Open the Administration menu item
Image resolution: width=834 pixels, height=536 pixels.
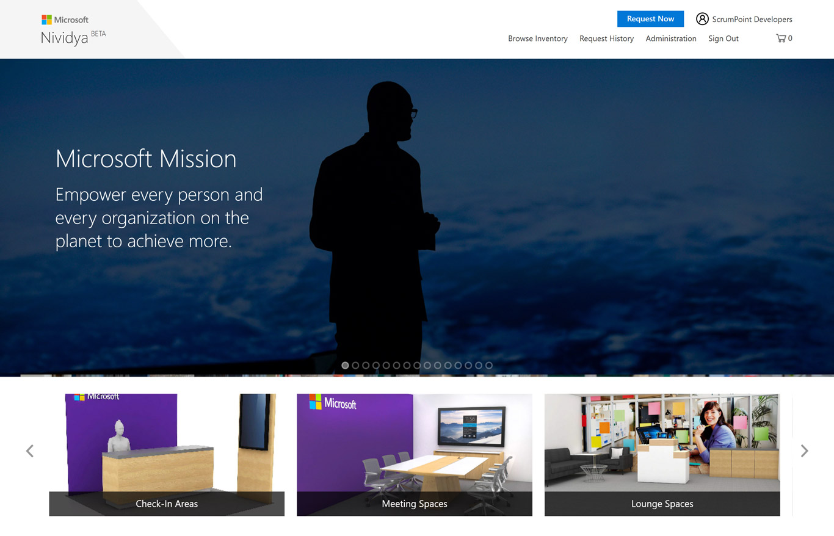click(x=670, y=38)
